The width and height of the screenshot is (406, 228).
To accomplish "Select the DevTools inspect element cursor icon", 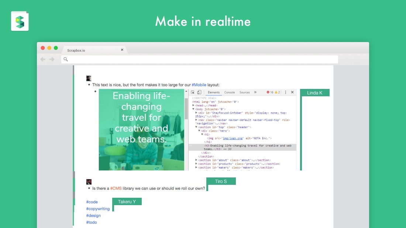I will click(x=193, y=92).
